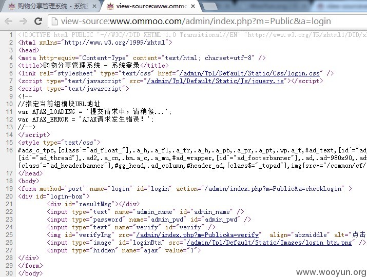
Task: Click the form action checkLogin line
Action: (x=185, y=189)
